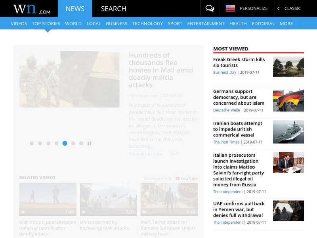Screen dimensions: 317x238
Task: Switch to the SEARCH tab
Action: coord(113,8)
